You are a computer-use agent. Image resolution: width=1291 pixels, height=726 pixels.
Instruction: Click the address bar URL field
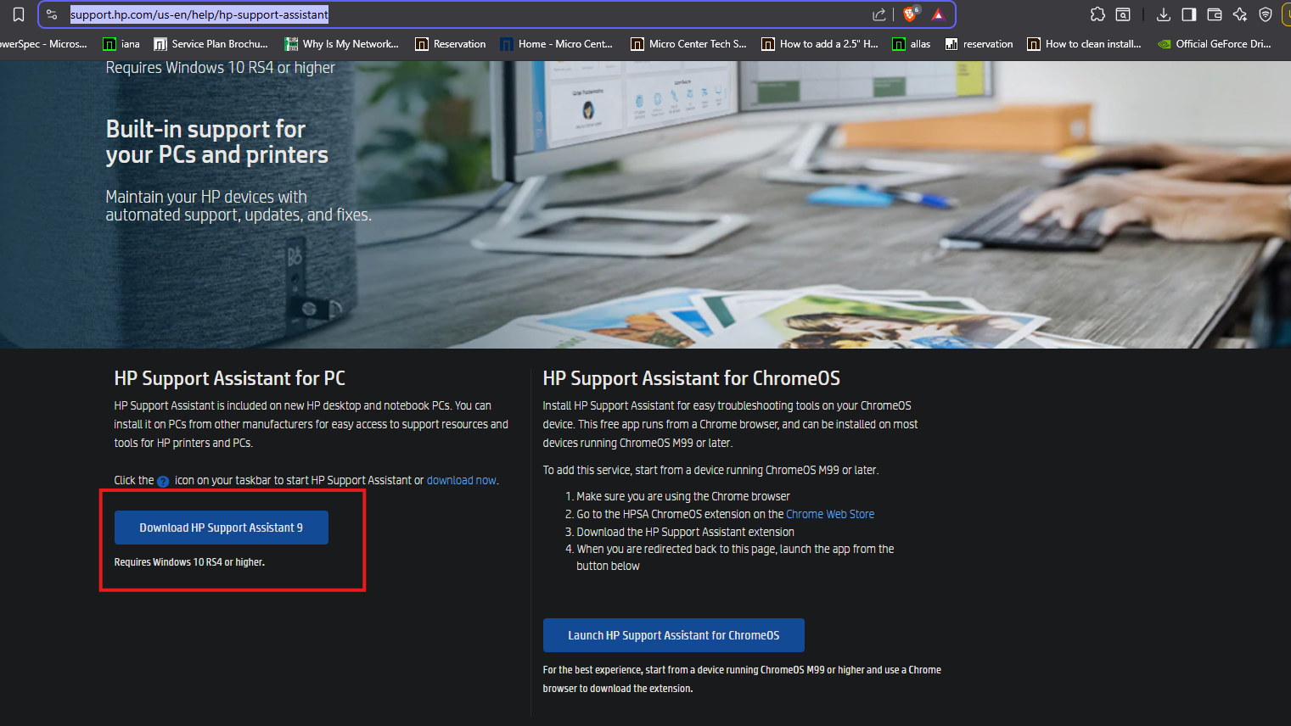[497, 14]
